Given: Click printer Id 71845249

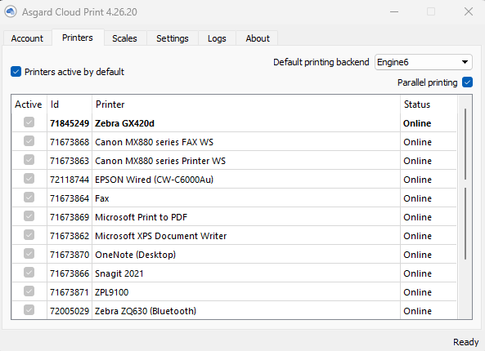Looking at the screenshot, I should point(70,123).
